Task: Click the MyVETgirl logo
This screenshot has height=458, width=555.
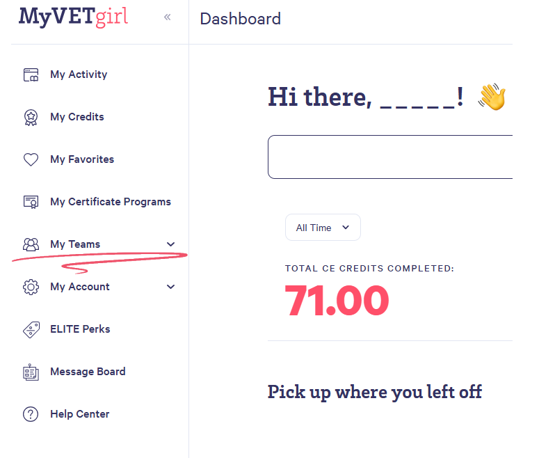Action: click(74, 16)
